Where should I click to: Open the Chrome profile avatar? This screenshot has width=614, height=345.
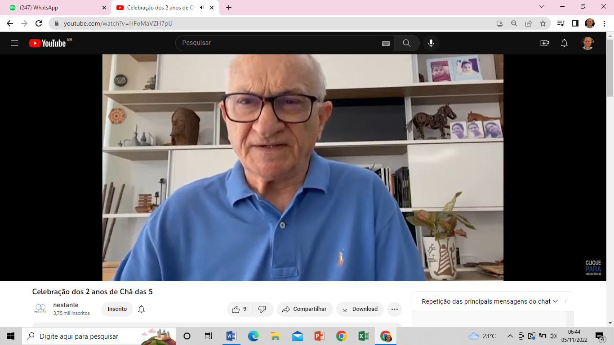pyautogui.click(x=590, y=23)
